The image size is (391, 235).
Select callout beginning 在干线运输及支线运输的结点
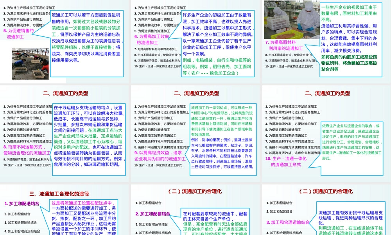pyautogui.click(x=89, y=139)
